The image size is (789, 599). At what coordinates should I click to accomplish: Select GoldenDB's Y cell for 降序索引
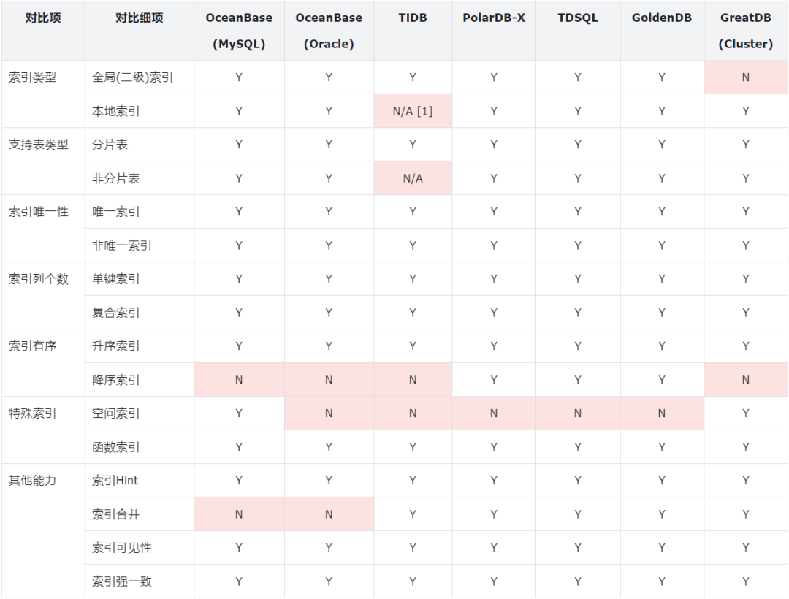(x=662, y=380)
